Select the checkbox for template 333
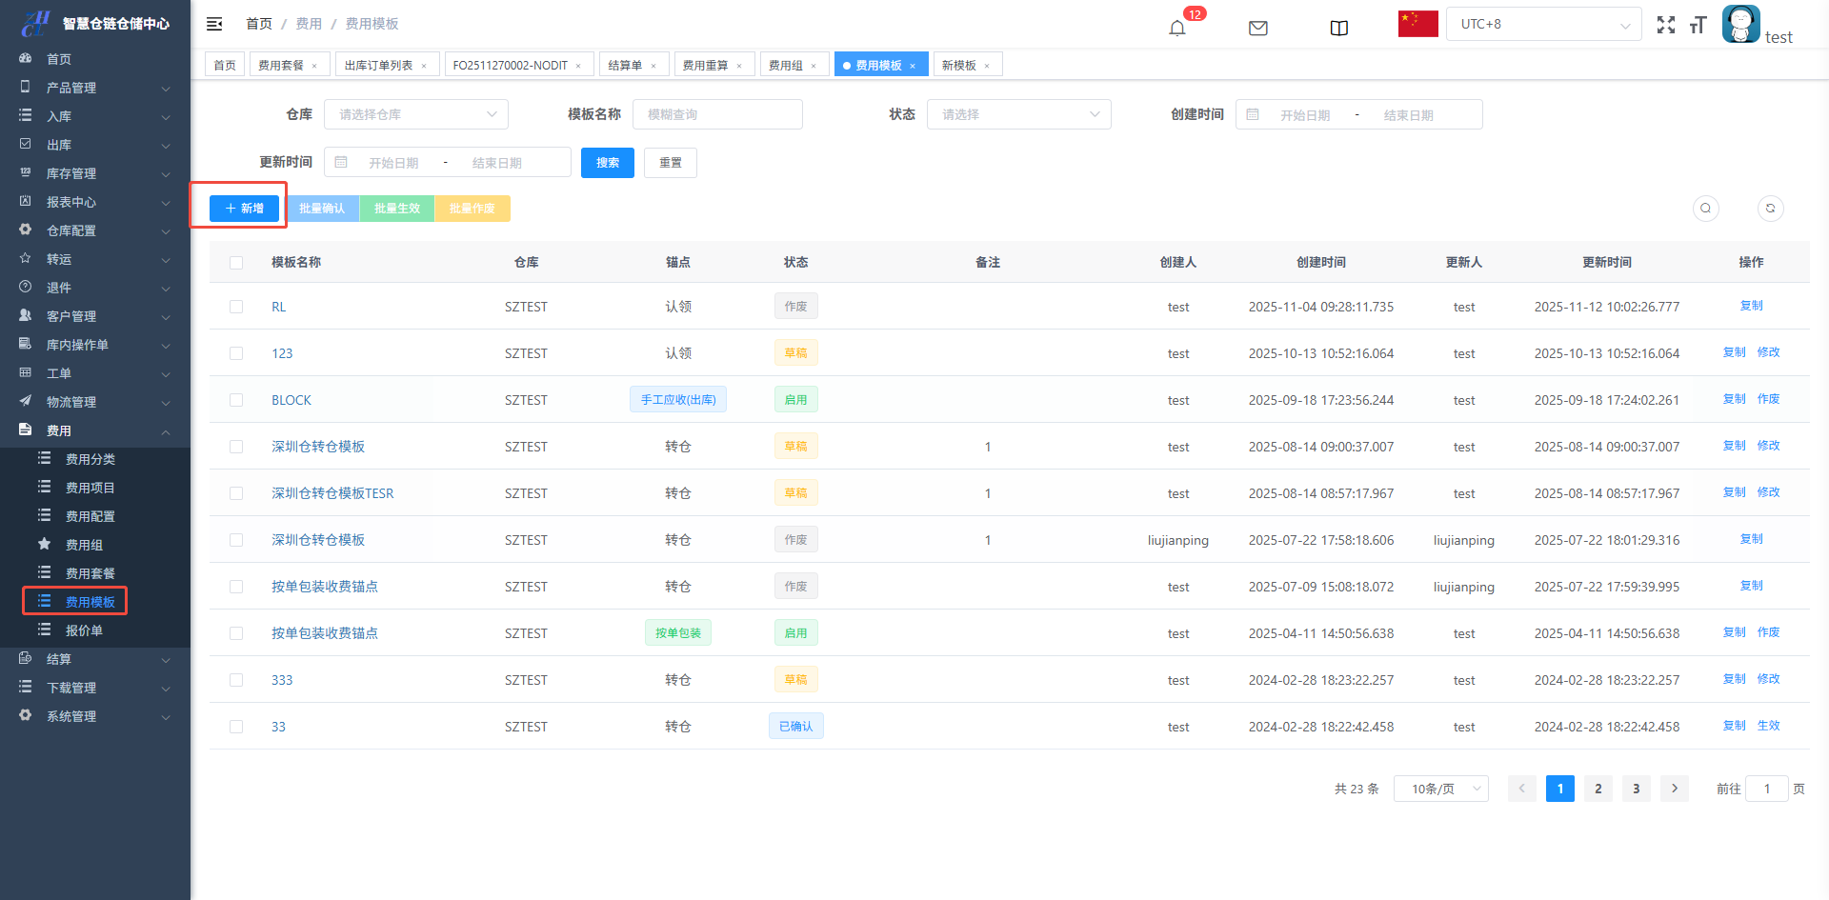The image size is (1829, 900). (236, 680)
